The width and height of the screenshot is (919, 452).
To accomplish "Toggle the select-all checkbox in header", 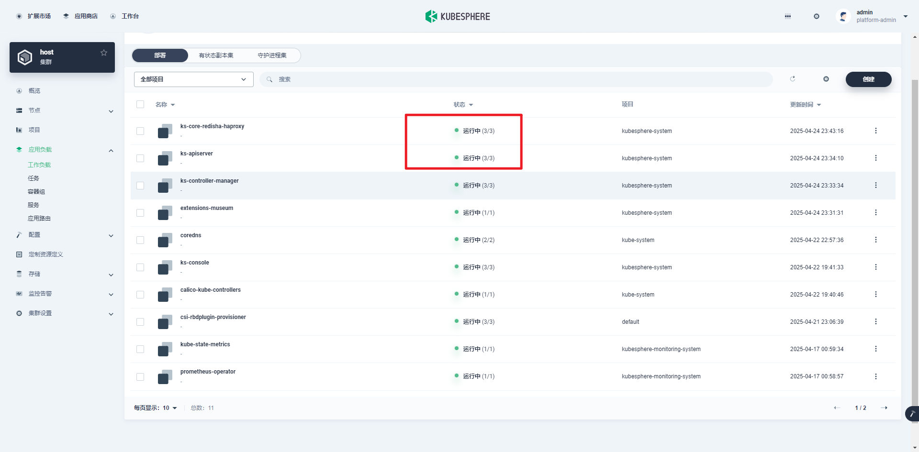I will point(140,104).
